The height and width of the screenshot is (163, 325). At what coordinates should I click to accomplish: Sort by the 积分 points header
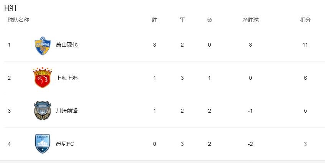point(305,20)
